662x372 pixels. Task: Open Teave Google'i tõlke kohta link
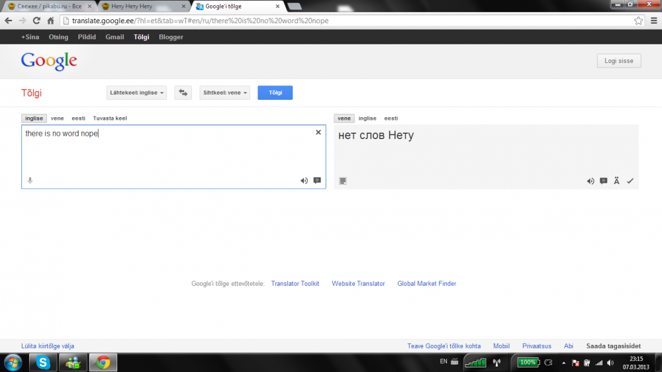(x=444, y=346)
